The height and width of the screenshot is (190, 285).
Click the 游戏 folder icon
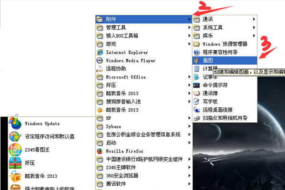pos(100,44)
